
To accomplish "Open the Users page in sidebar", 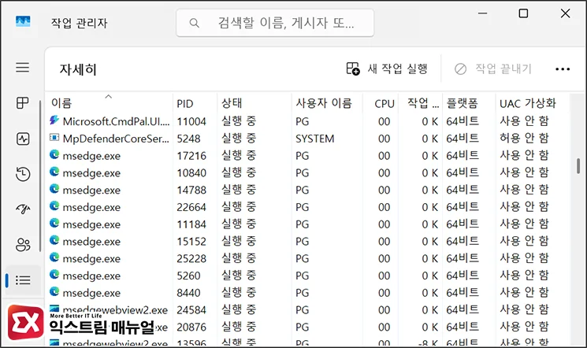I will point(23,245).
